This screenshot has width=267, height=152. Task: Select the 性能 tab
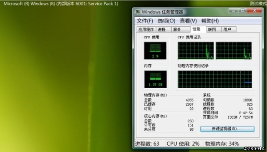(198, 29)
